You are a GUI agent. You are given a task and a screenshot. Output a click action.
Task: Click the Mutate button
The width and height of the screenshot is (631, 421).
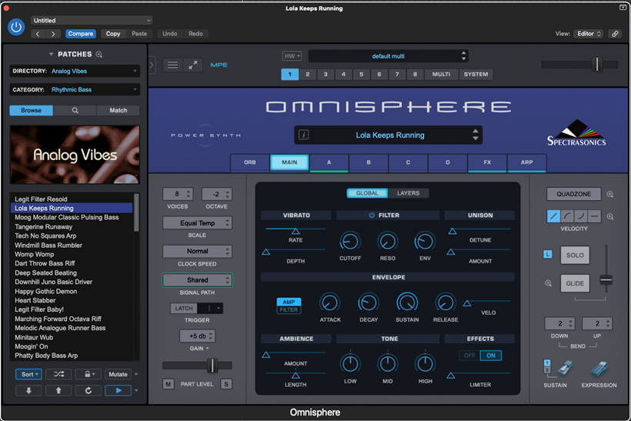point(118,374)
